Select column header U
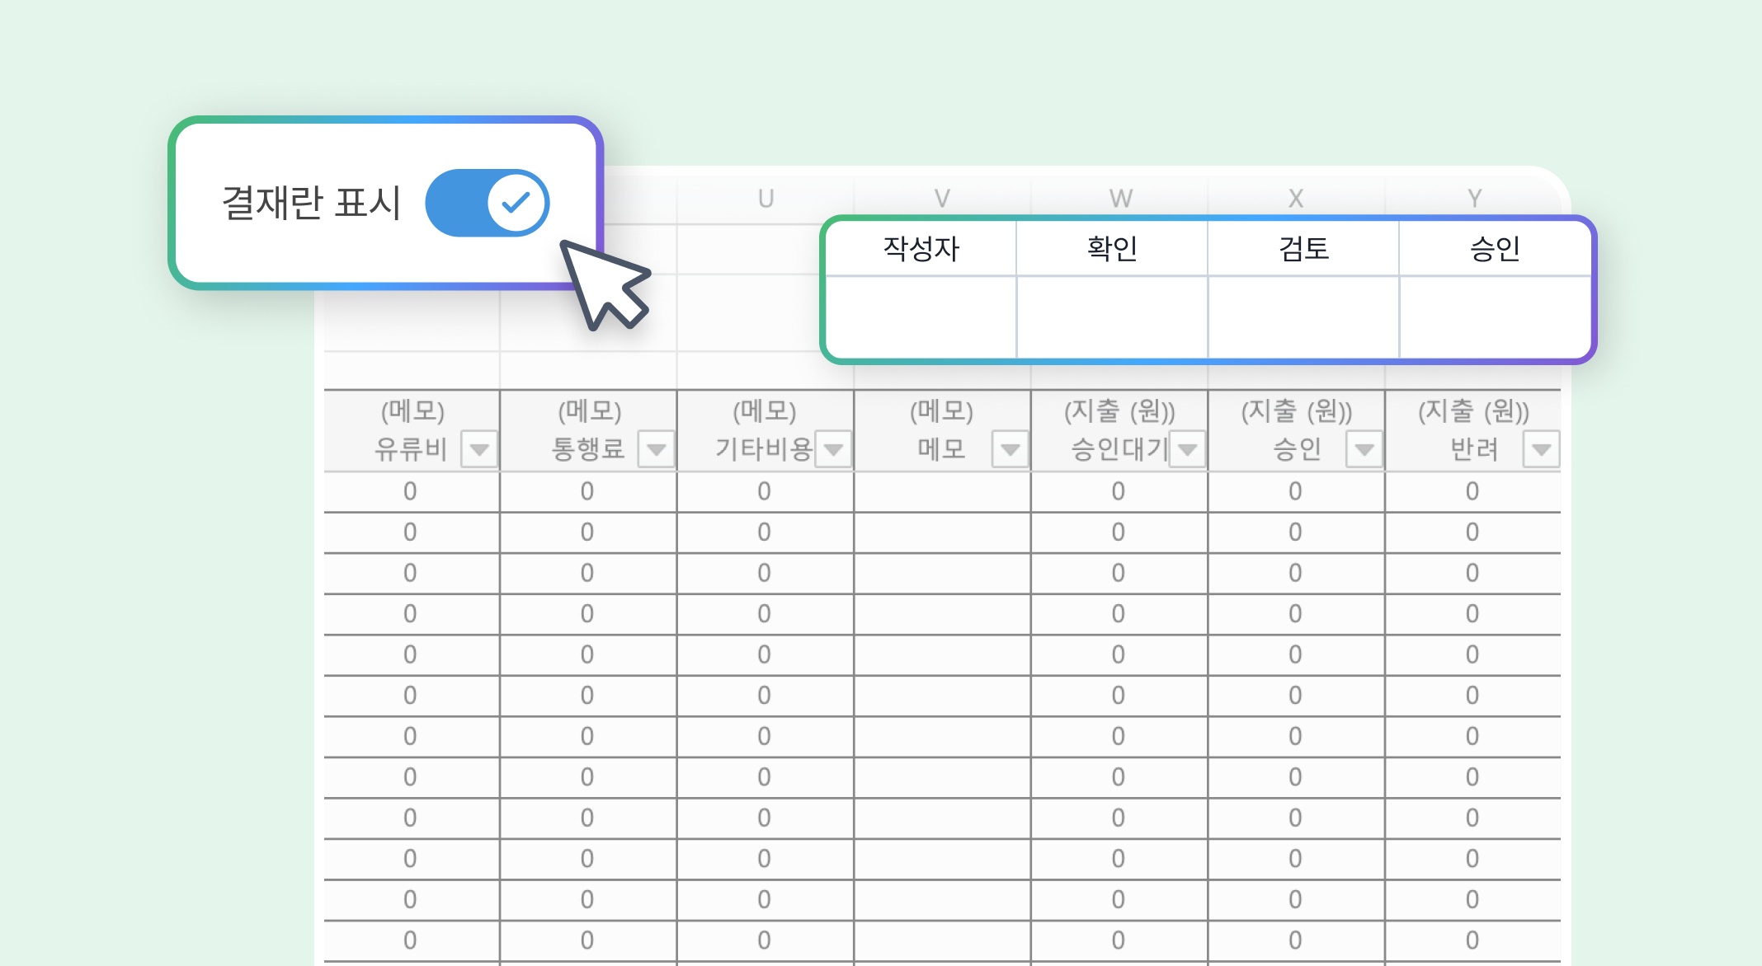 tap(766, 199)
